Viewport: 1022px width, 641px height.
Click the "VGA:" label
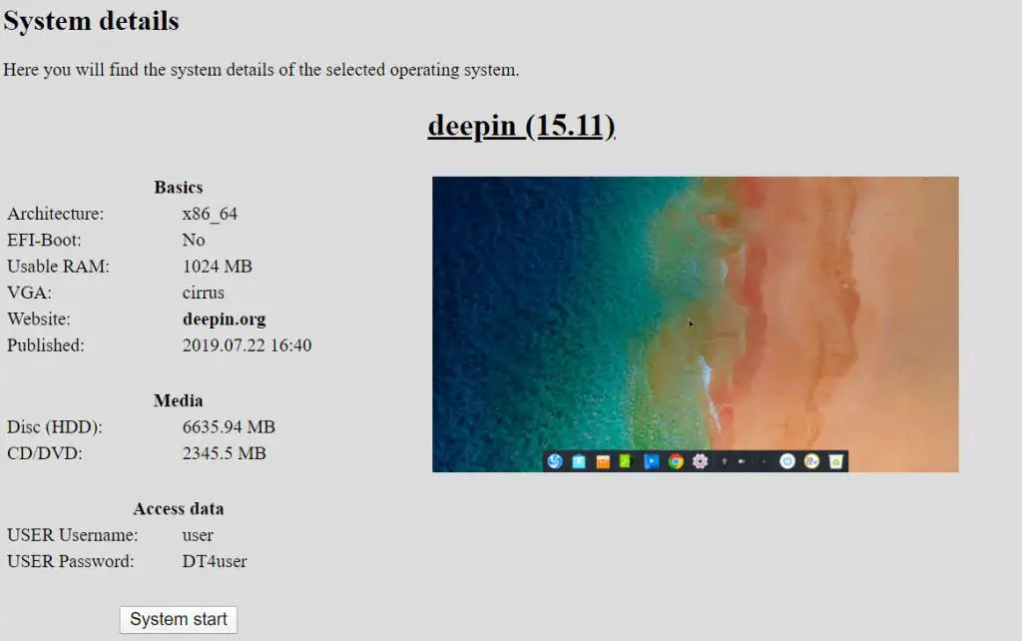tap(29, 293)
